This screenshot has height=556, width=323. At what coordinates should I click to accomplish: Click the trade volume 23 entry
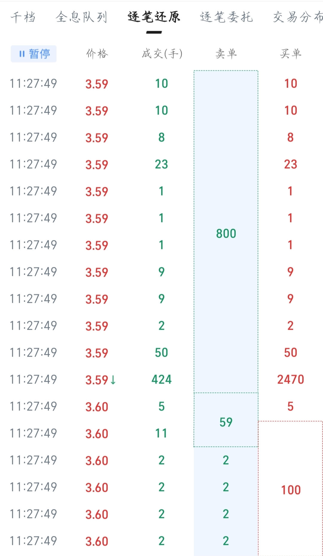(x=161, y=164)
